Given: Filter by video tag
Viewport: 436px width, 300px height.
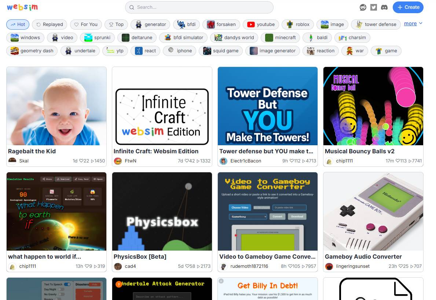Looking at the screenshot, I should 63,37.
